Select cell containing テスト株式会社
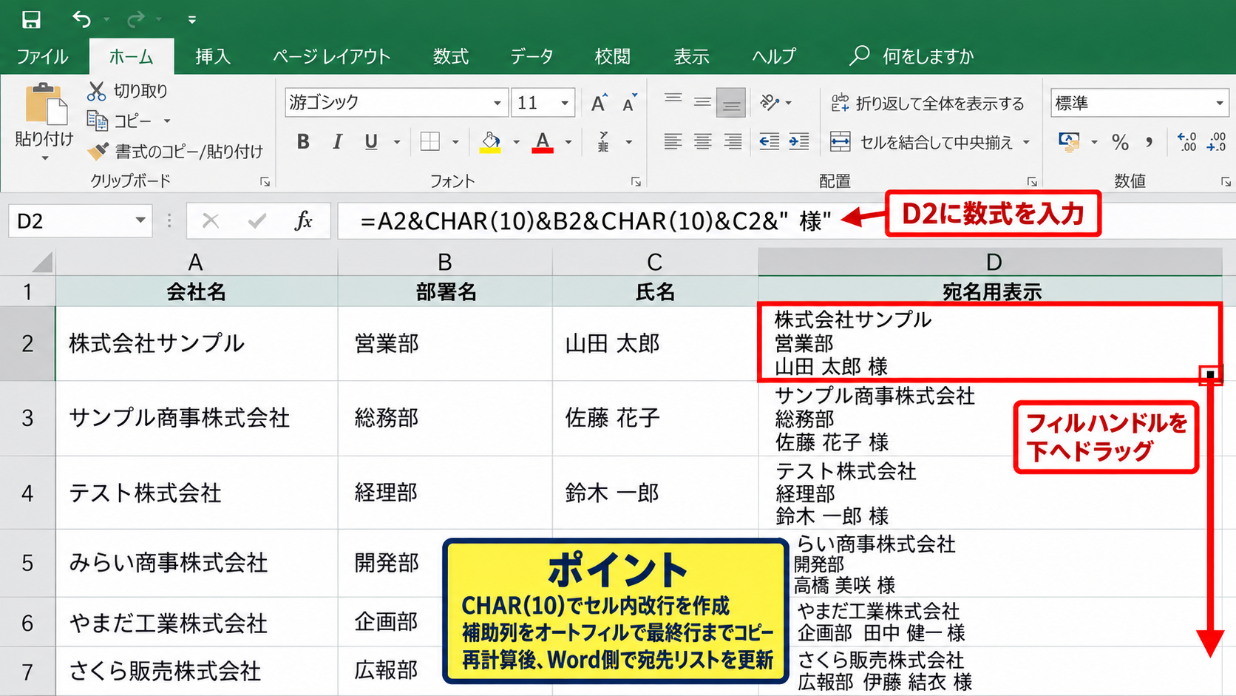 (197, 493)
